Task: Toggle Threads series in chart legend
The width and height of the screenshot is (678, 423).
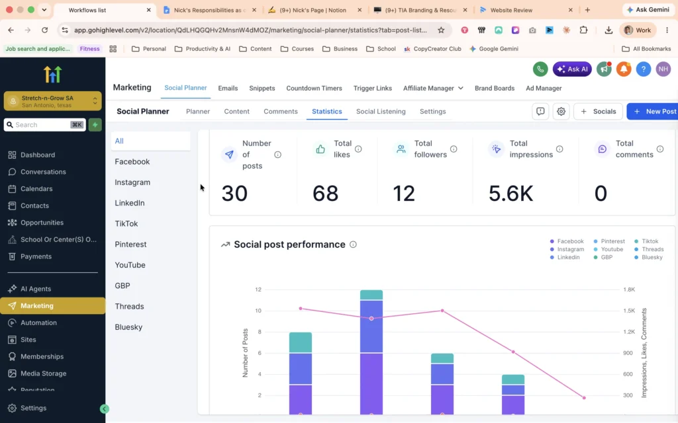Action: click(x=649, y=249)
